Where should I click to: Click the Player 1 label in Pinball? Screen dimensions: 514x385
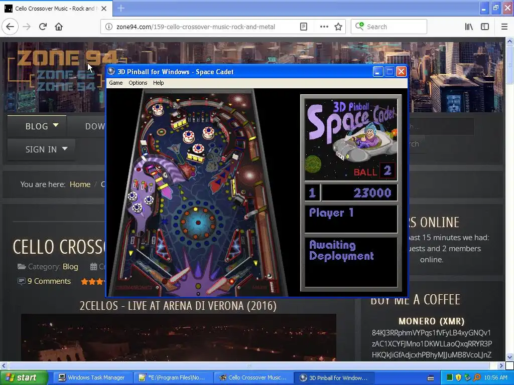[331, 213]
